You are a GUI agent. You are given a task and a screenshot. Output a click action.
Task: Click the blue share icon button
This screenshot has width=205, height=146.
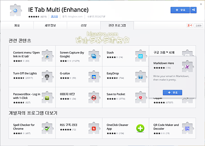193,10
